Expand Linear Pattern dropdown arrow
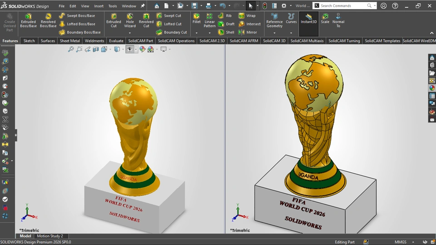Viewport: 436px width, 245px height. (209, 33)
